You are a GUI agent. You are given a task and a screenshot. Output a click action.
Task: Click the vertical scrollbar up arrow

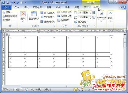[125, 34]
